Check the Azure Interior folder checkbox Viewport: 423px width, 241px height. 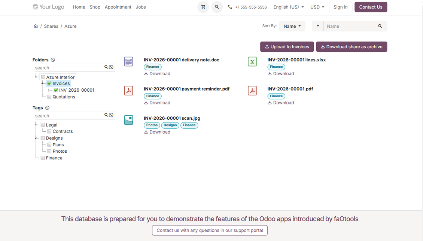point(43,77)
